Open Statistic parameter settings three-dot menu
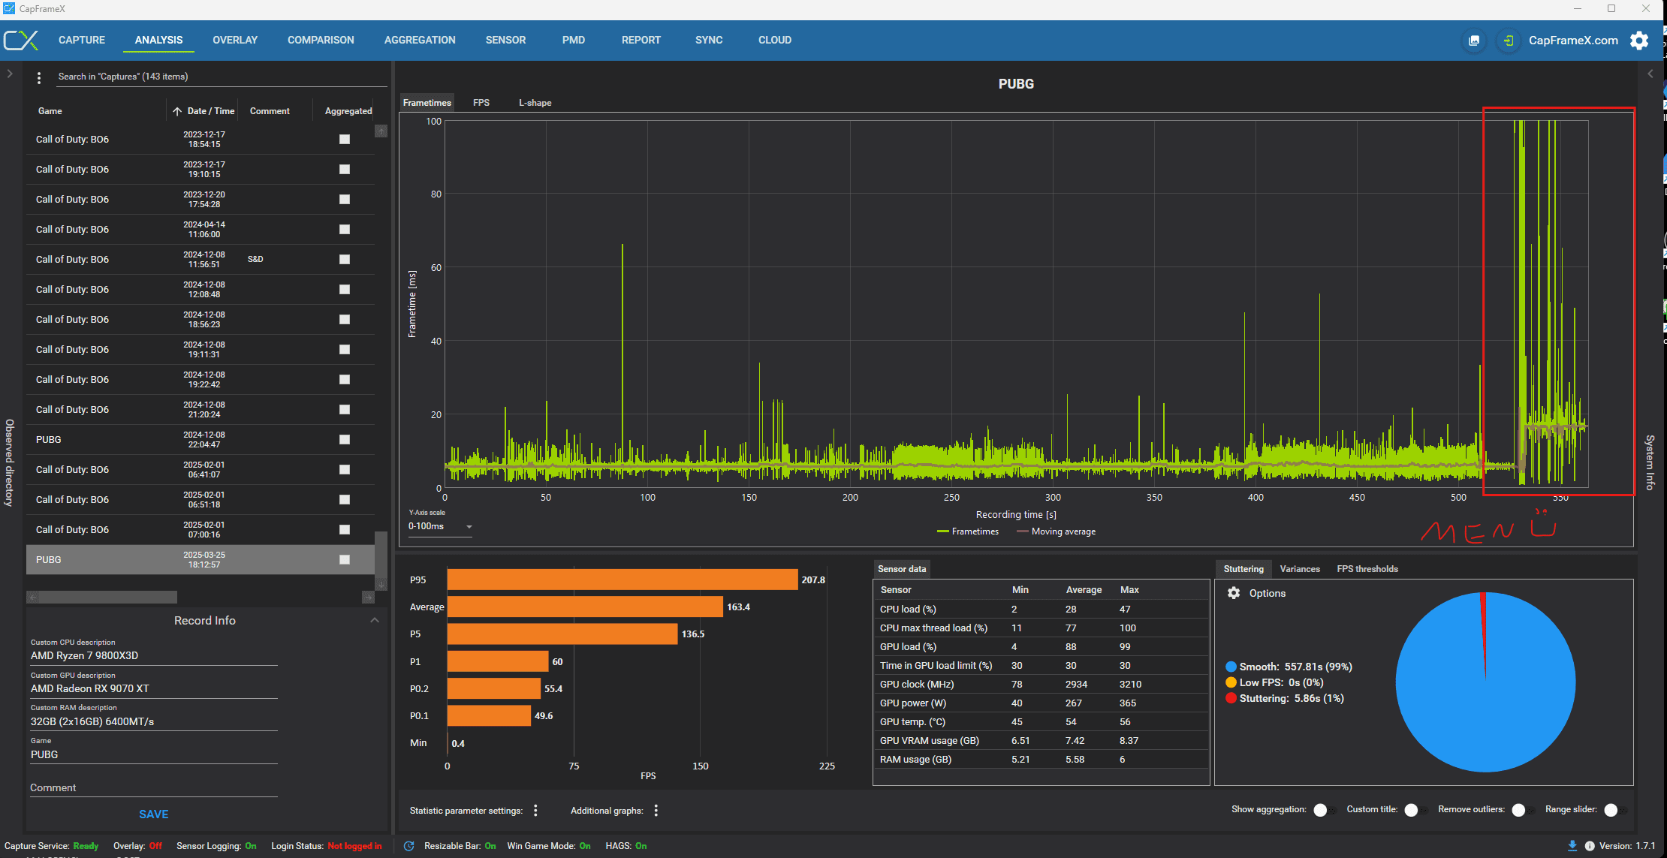This screenshot has height=858, width=1667. tap(535, 810)
